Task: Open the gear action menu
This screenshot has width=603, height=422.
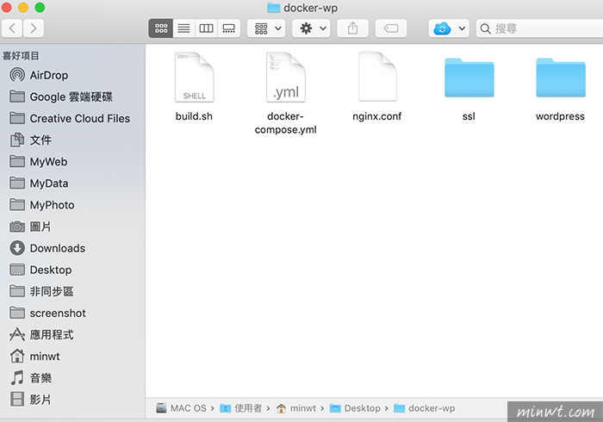Action: 311,28
